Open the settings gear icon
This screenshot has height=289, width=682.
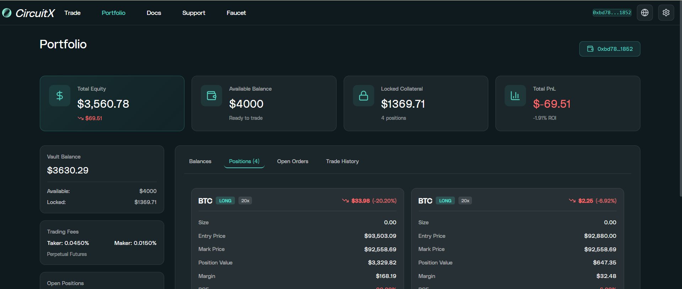point(666,13)
